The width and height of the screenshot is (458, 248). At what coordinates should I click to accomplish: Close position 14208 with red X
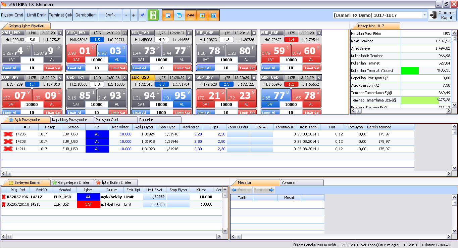(8, 141)
